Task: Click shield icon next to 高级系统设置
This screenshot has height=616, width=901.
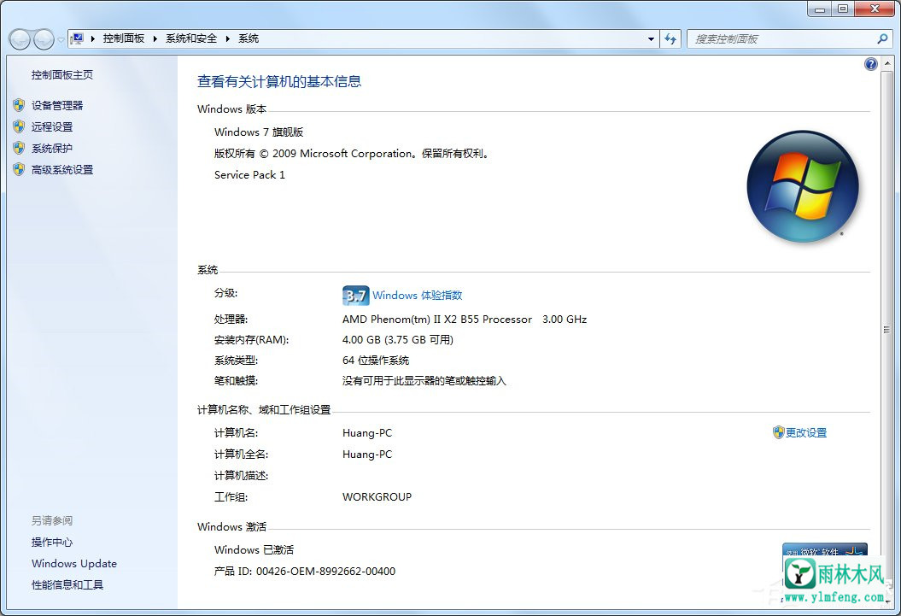Action: tap(19, 169)
